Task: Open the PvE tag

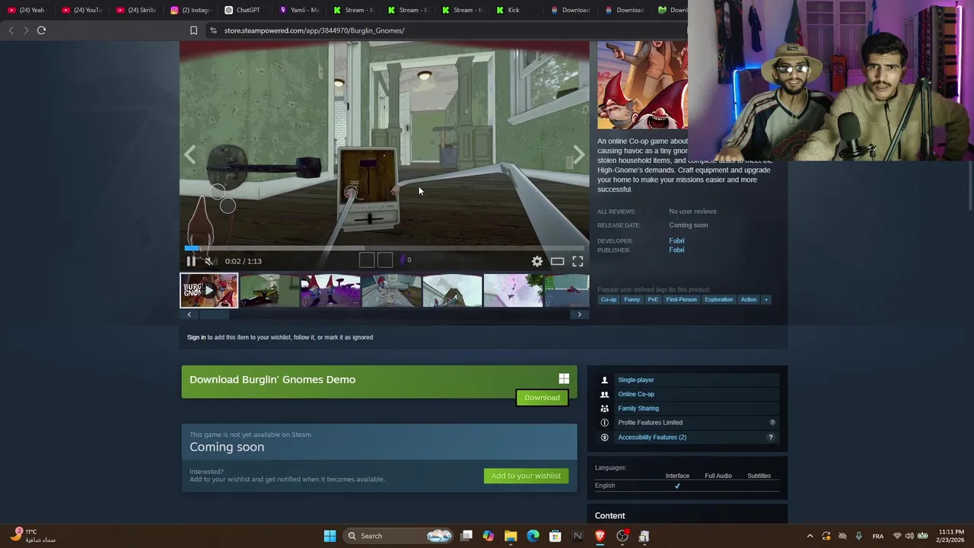Action: [653, 299]
